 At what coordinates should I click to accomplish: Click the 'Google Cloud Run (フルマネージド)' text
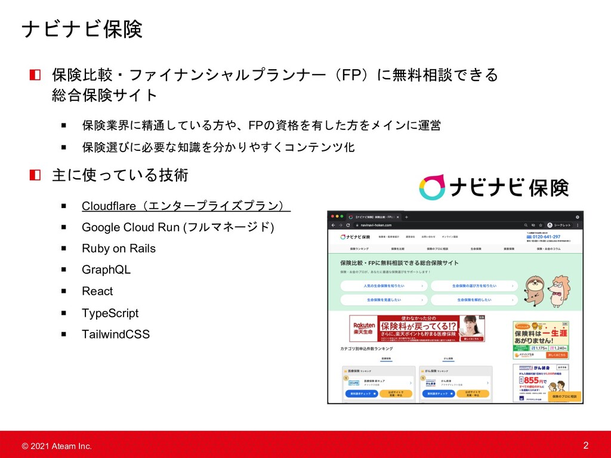point(178,227)
